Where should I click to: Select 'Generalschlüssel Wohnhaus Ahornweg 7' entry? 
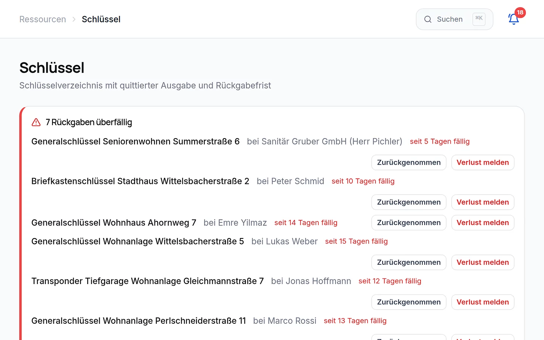114,223
